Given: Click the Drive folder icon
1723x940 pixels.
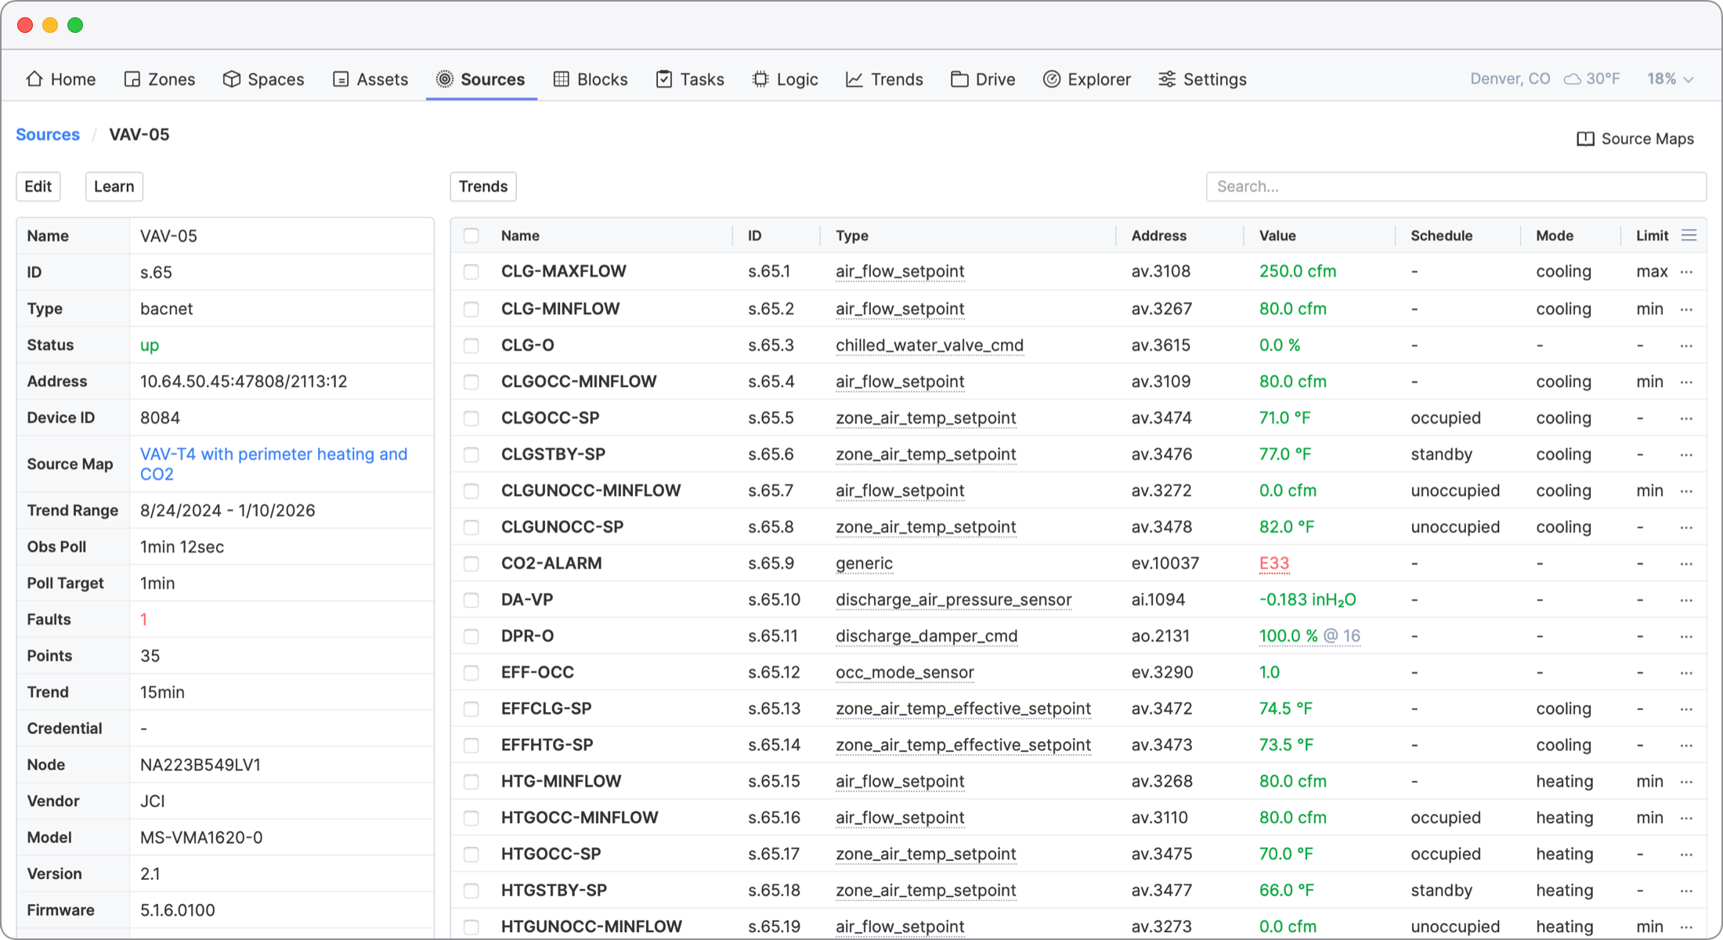Looking at the screenshot, I should click(959, 79).
